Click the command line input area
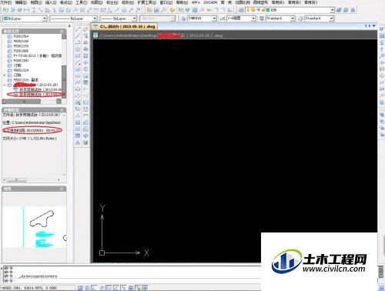 click(139, 281)
